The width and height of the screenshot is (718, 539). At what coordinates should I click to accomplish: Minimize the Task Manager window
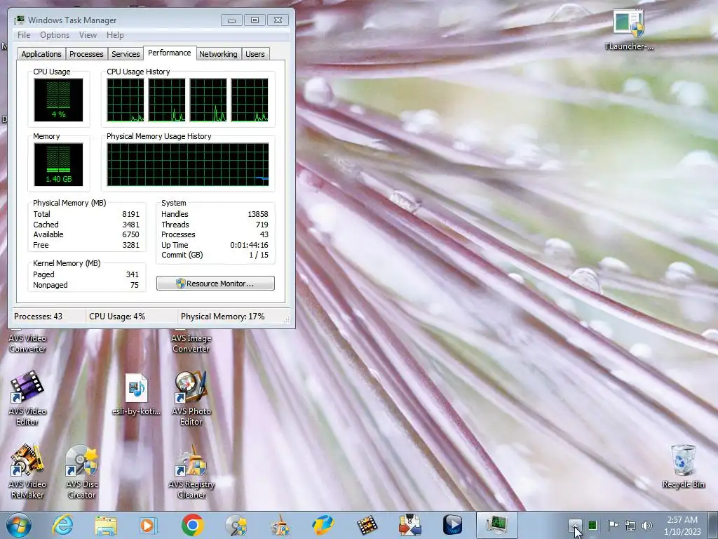click(x=231, y=20)
